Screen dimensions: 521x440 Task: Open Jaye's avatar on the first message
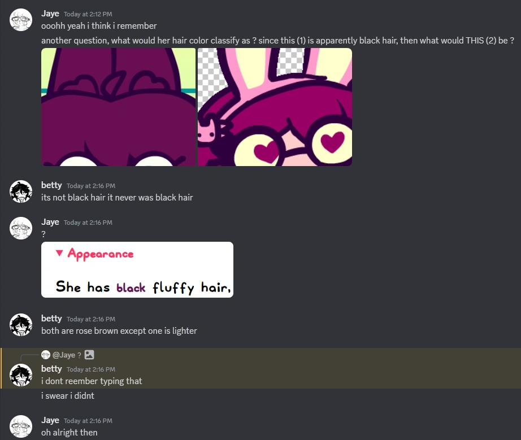21,20
